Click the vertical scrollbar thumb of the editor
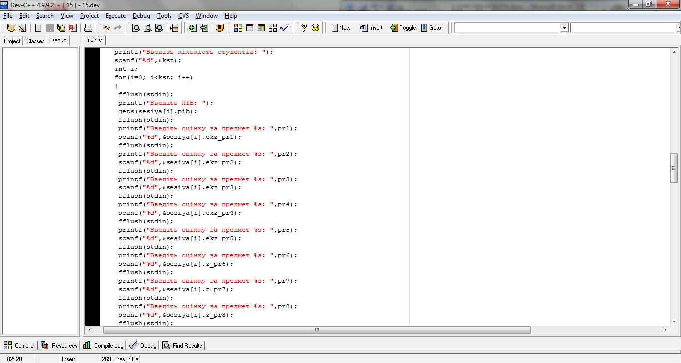The image size is (681, 363). tap(674, 168)
